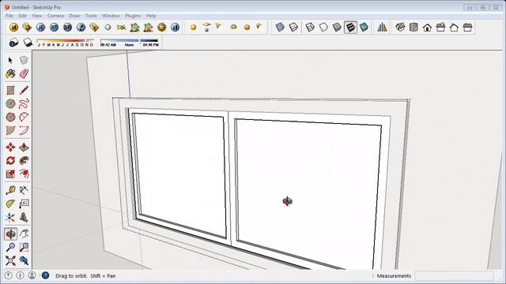Open the Tools menu
506x284 pixels.
click(91, 16)
